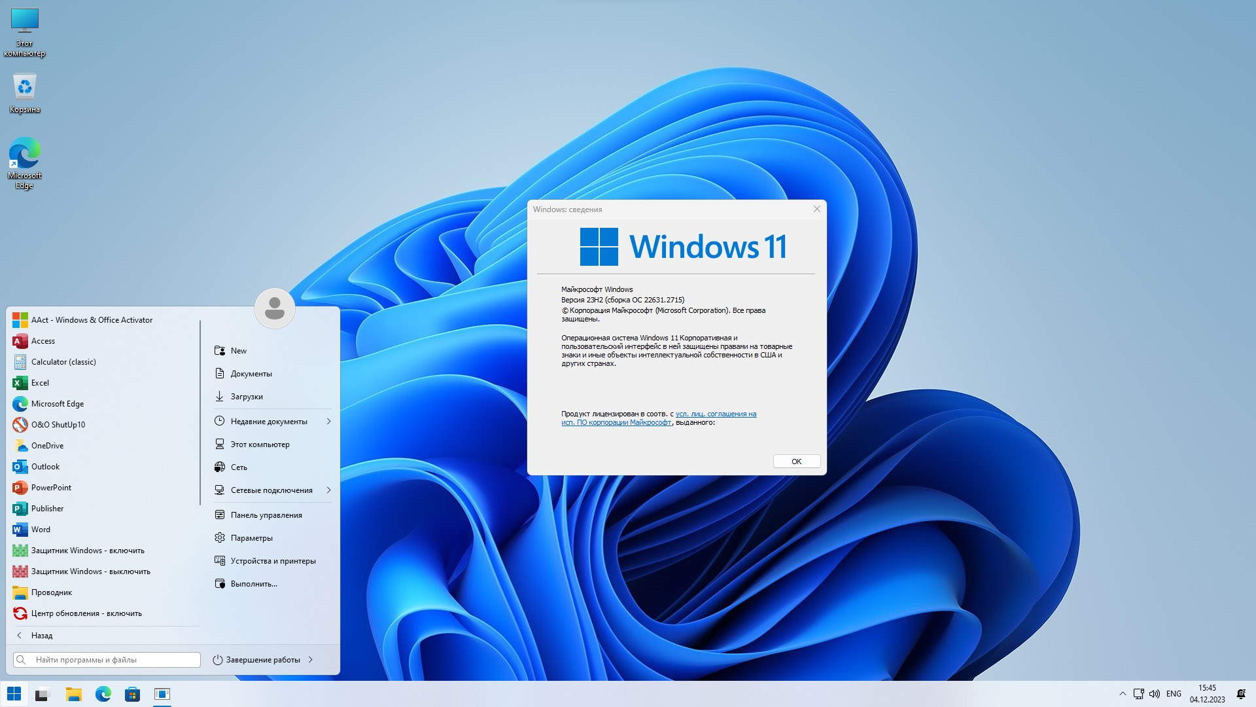Open Microsoft Store from taskbar
Screen dimensions: 1256x707
(x=132, y=694)
